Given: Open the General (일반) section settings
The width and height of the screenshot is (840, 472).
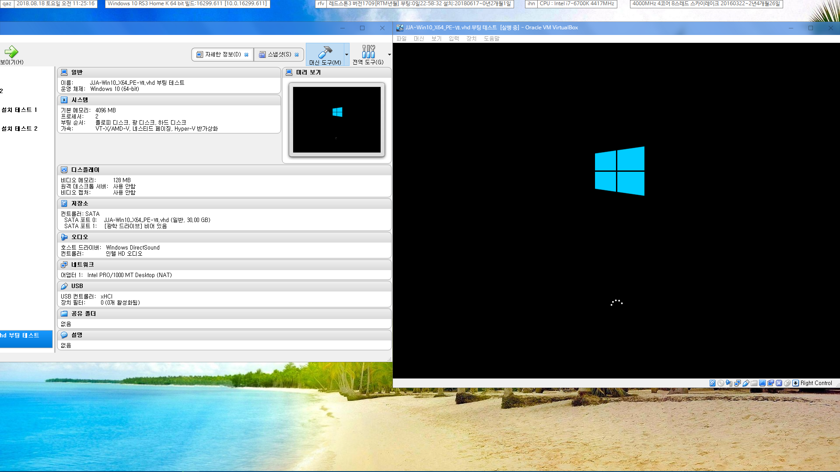Looking at the screenshot, I should pyautogui.click(x=77, y=72).
